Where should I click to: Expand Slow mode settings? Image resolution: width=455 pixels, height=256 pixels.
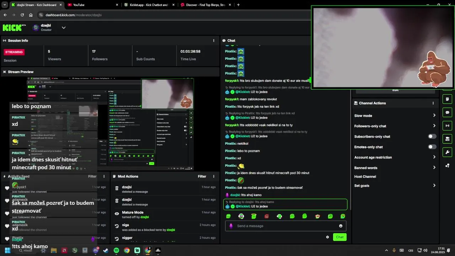click(x=395, y=116)
